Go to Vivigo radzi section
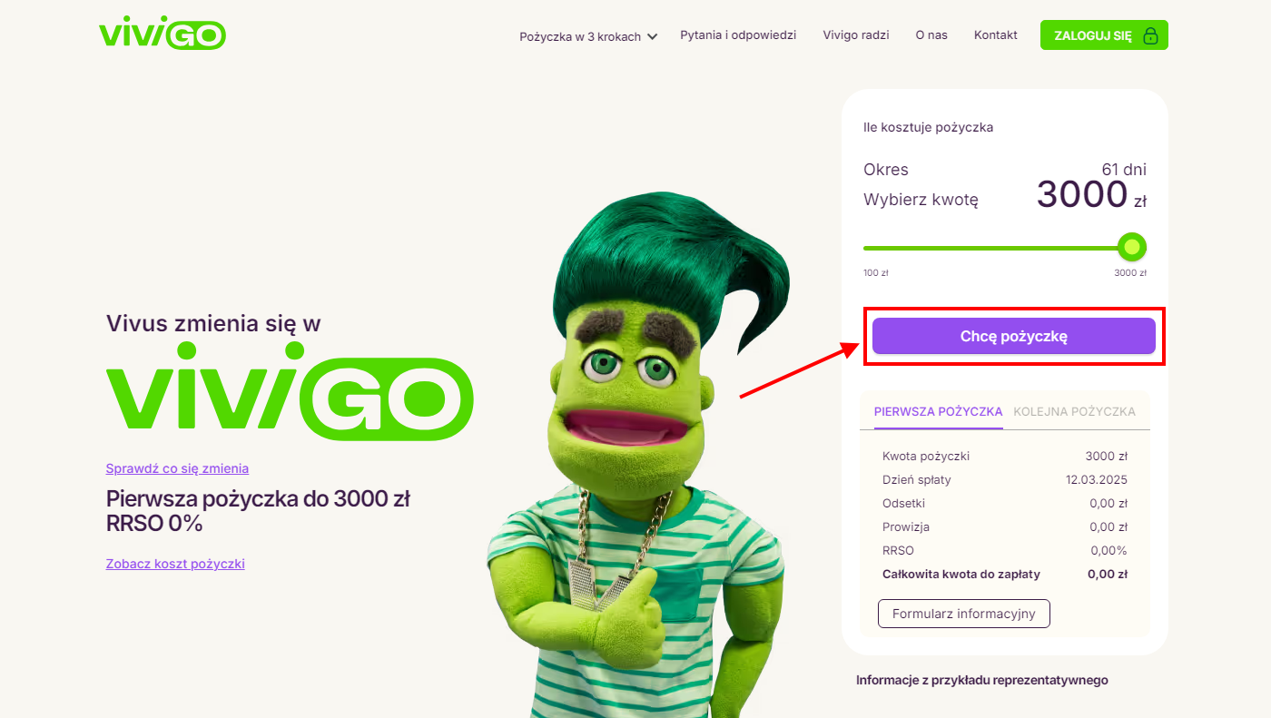The width and height of the screenshot is (1271, 718). pos(856,35)
